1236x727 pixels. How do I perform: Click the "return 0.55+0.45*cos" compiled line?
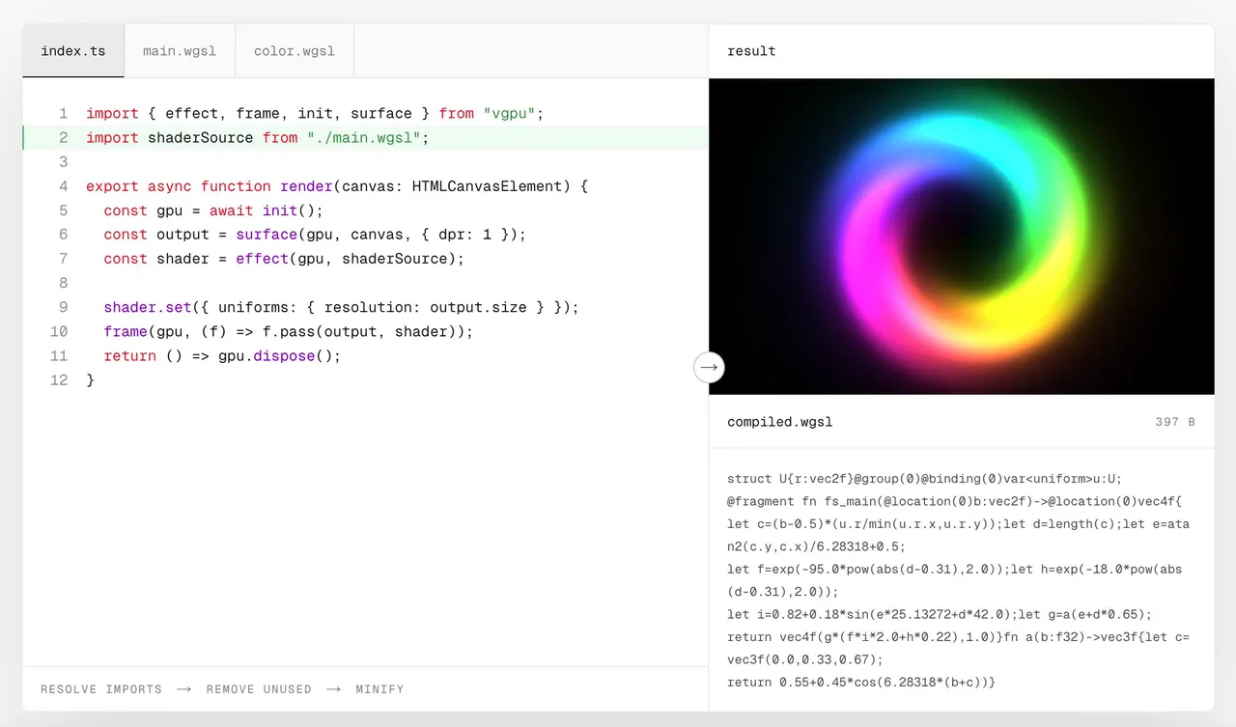click(861, 683)
